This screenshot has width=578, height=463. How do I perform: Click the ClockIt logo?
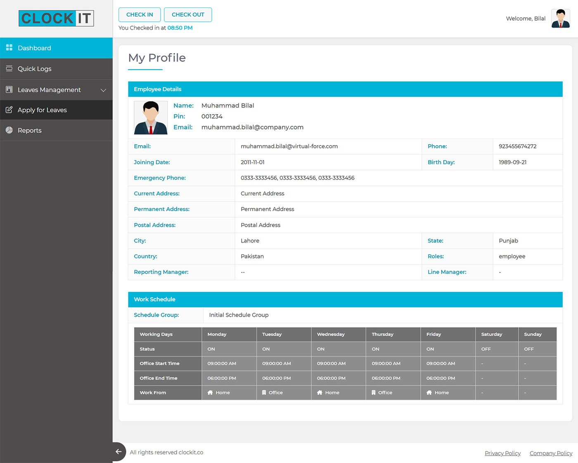pyautogui.click(x=56, y=19)
